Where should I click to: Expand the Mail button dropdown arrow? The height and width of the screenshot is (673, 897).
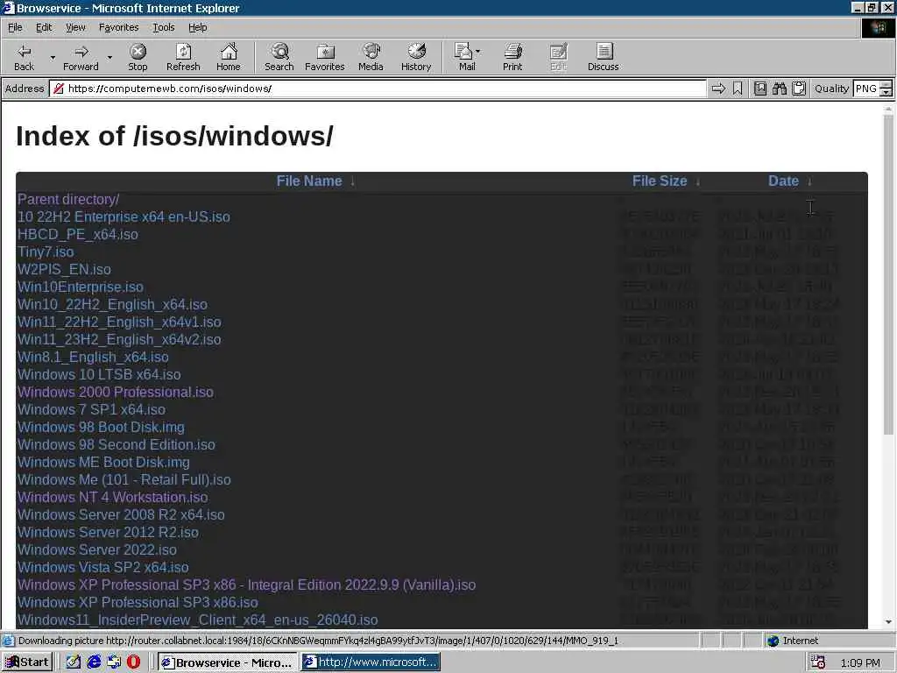coord(478,52)
